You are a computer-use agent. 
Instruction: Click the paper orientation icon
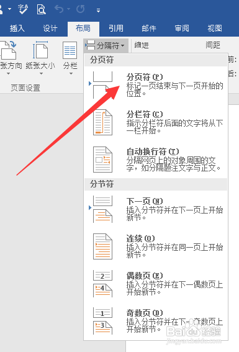click(9, 50)
